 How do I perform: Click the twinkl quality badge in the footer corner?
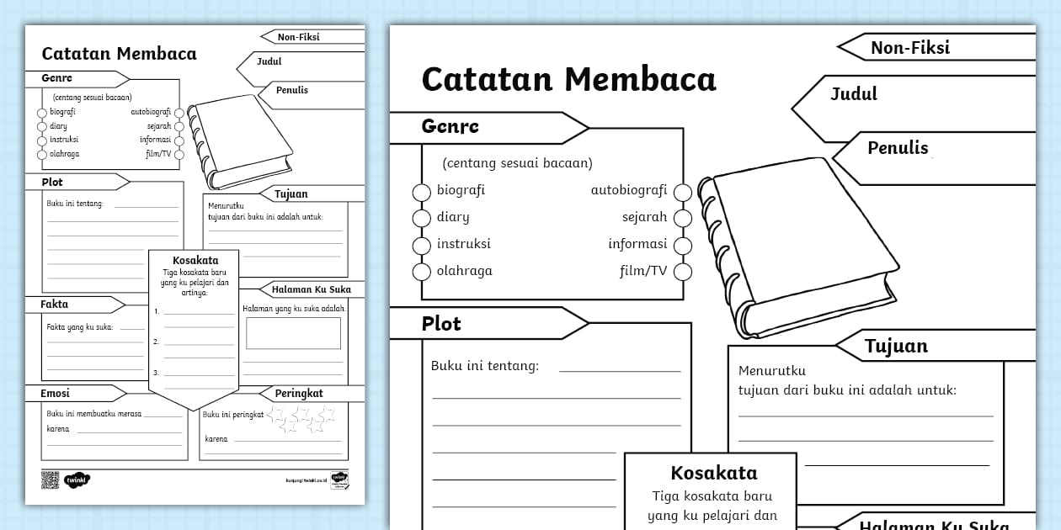pos(339,480)
